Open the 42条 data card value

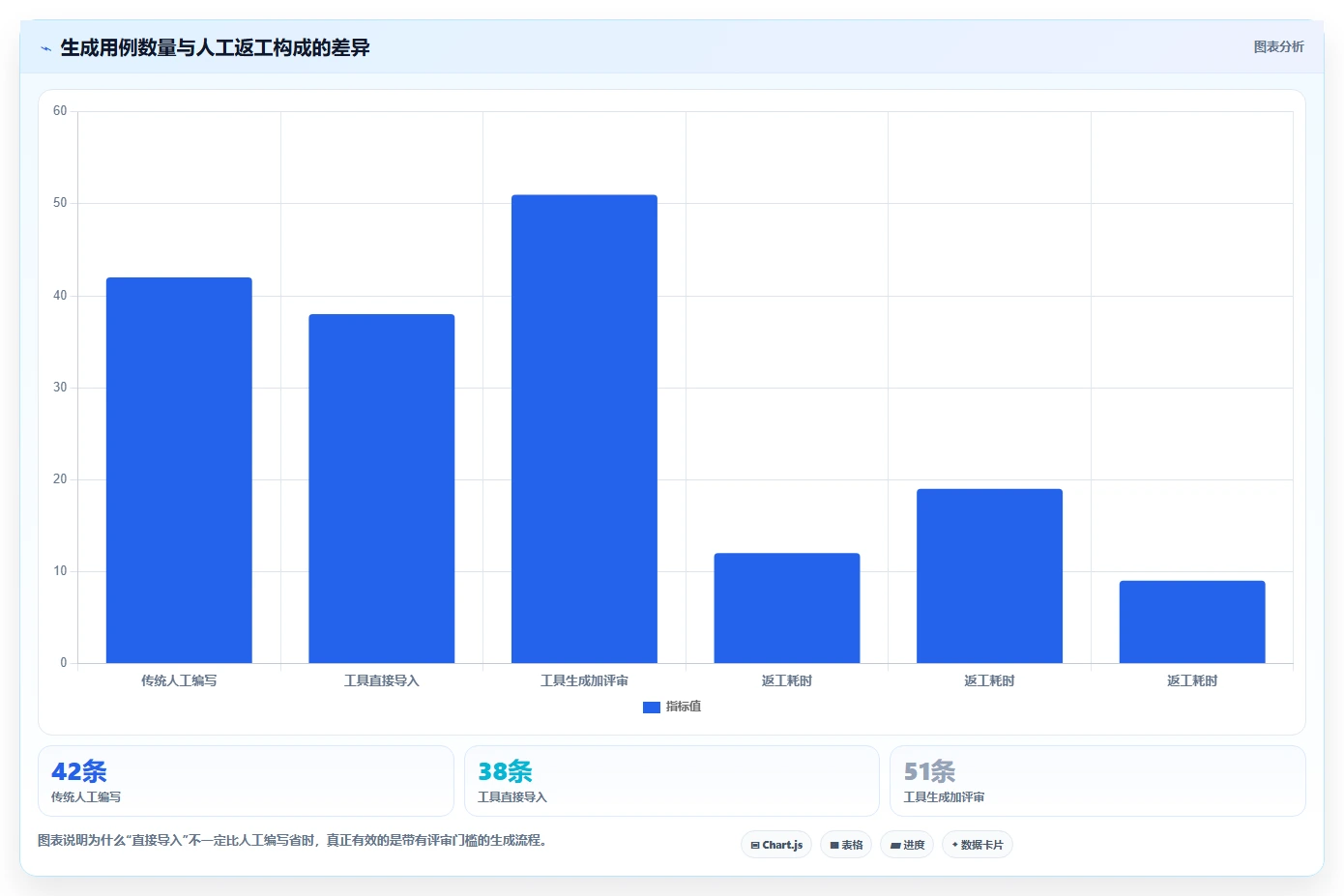coord(79,771)
